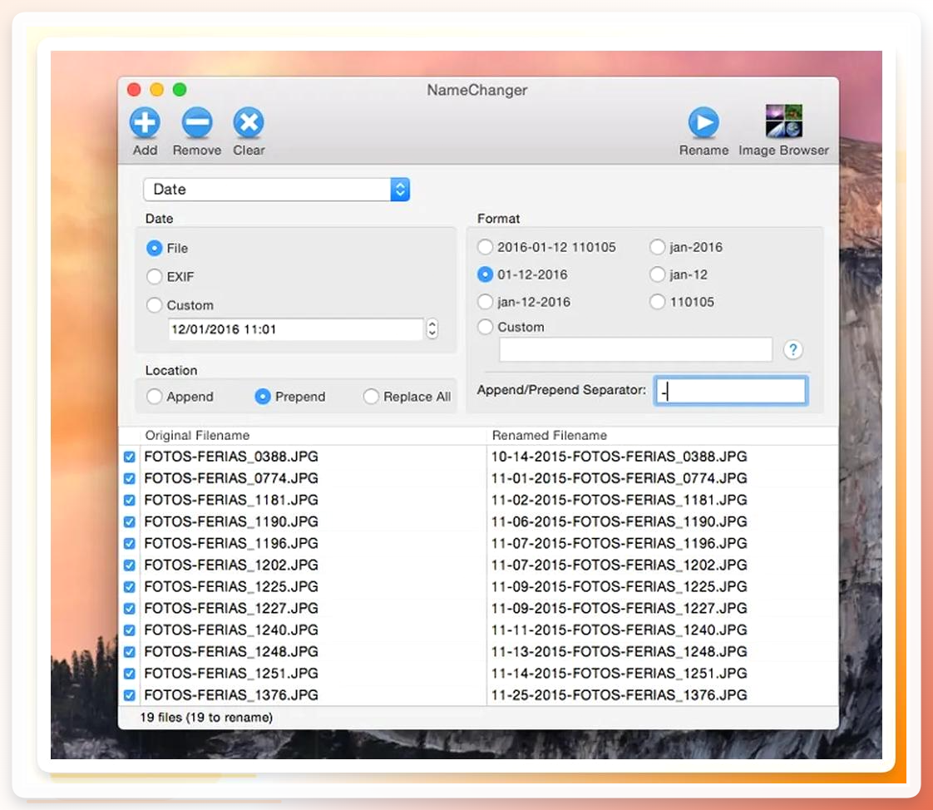Click the Renamed Filename column header
The height and width of the screenshot is (810, 933).
coord(549,436)
